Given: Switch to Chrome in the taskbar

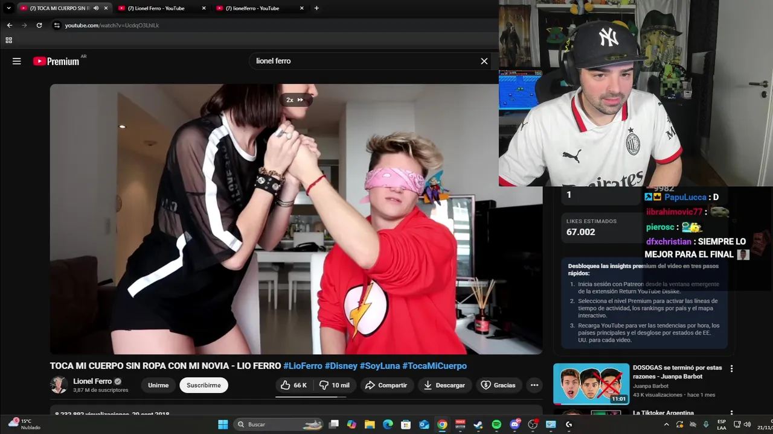Looking at the screenshot, I should tap(442, 424).
